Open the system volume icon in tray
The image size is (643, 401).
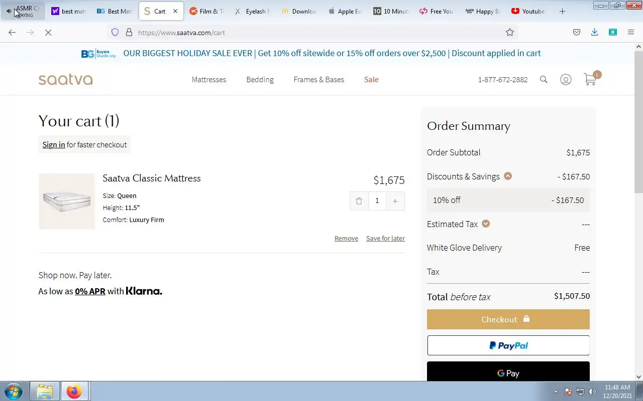click(x=592, y=391)
